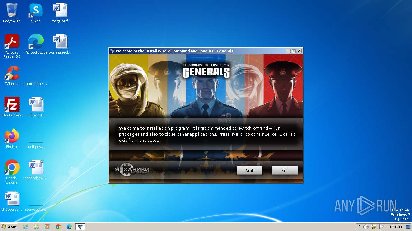Screen dimensions: 412x231
Task: Click Chrome icon in taskbar
Action: click(x=58, y=227)
